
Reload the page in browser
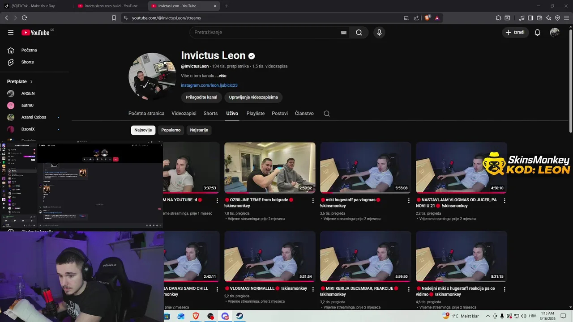pos(24,18)
